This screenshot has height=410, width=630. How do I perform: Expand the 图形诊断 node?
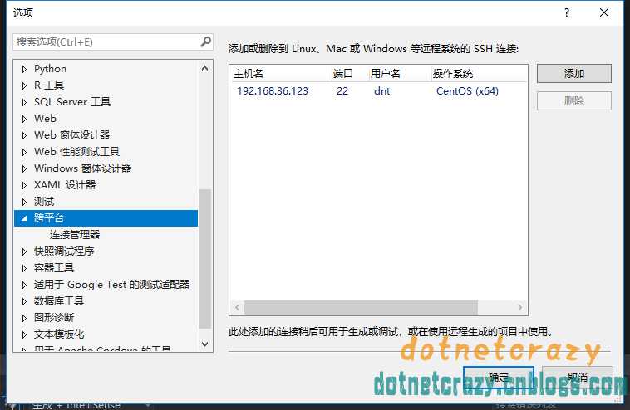[24, 318]
